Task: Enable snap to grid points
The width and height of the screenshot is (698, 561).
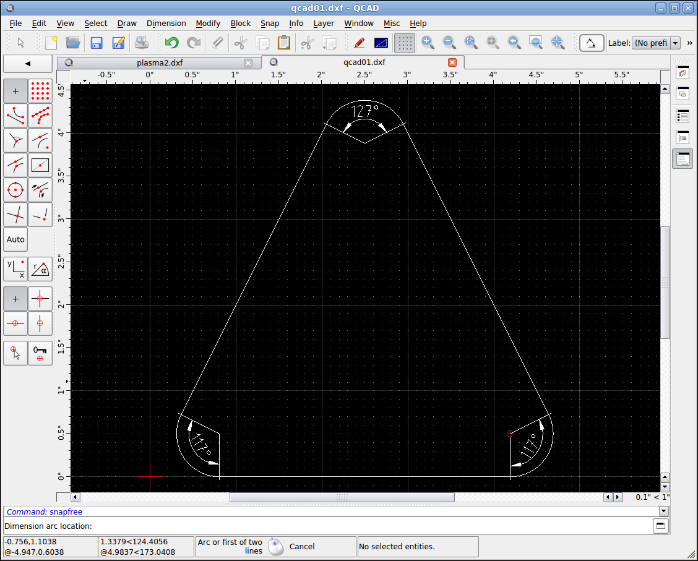Action: click(40, 91)
